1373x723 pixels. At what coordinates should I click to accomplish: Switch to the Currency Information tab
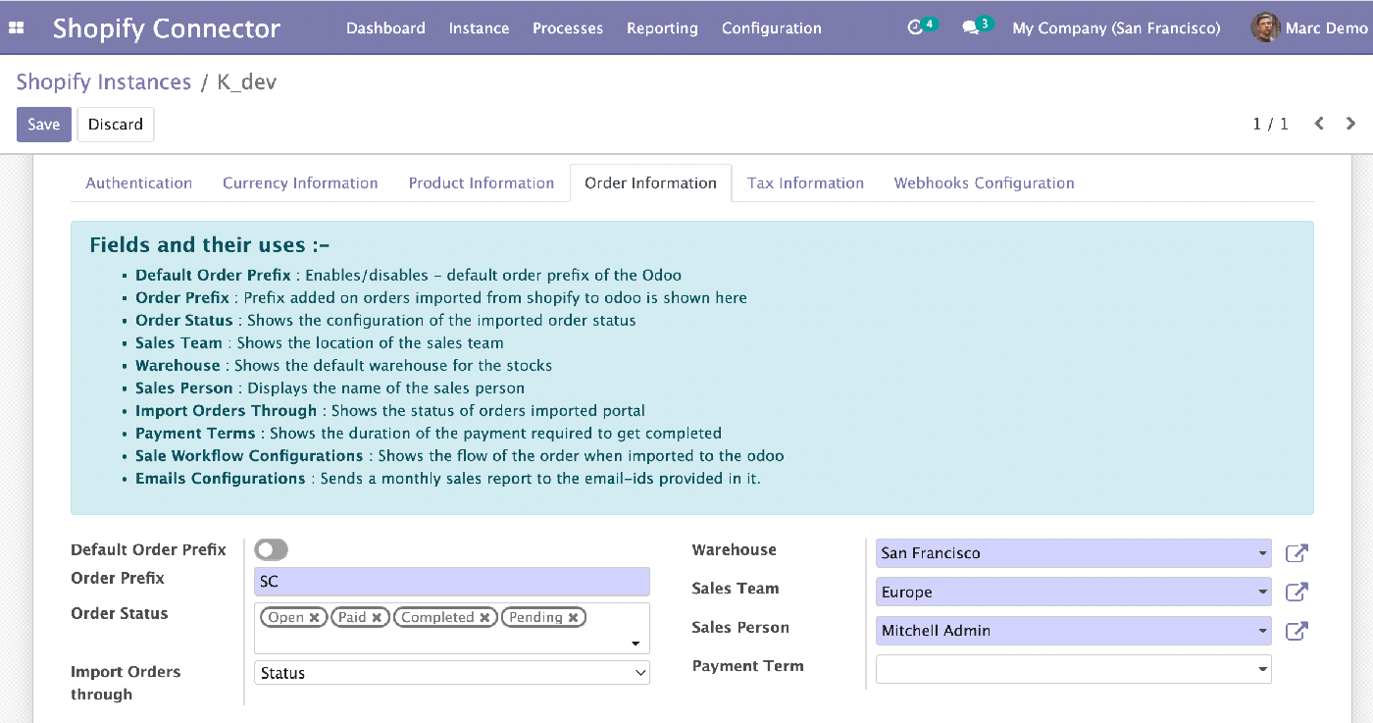[300, 183]
